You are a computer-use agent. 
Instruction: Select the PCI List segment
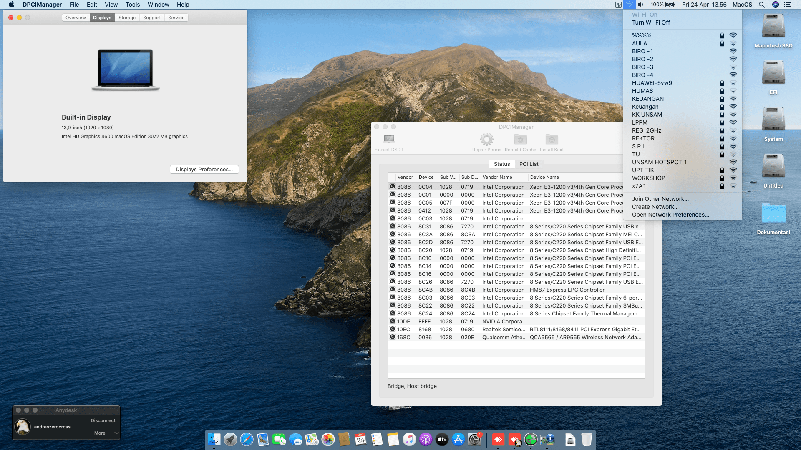point(529,164)
